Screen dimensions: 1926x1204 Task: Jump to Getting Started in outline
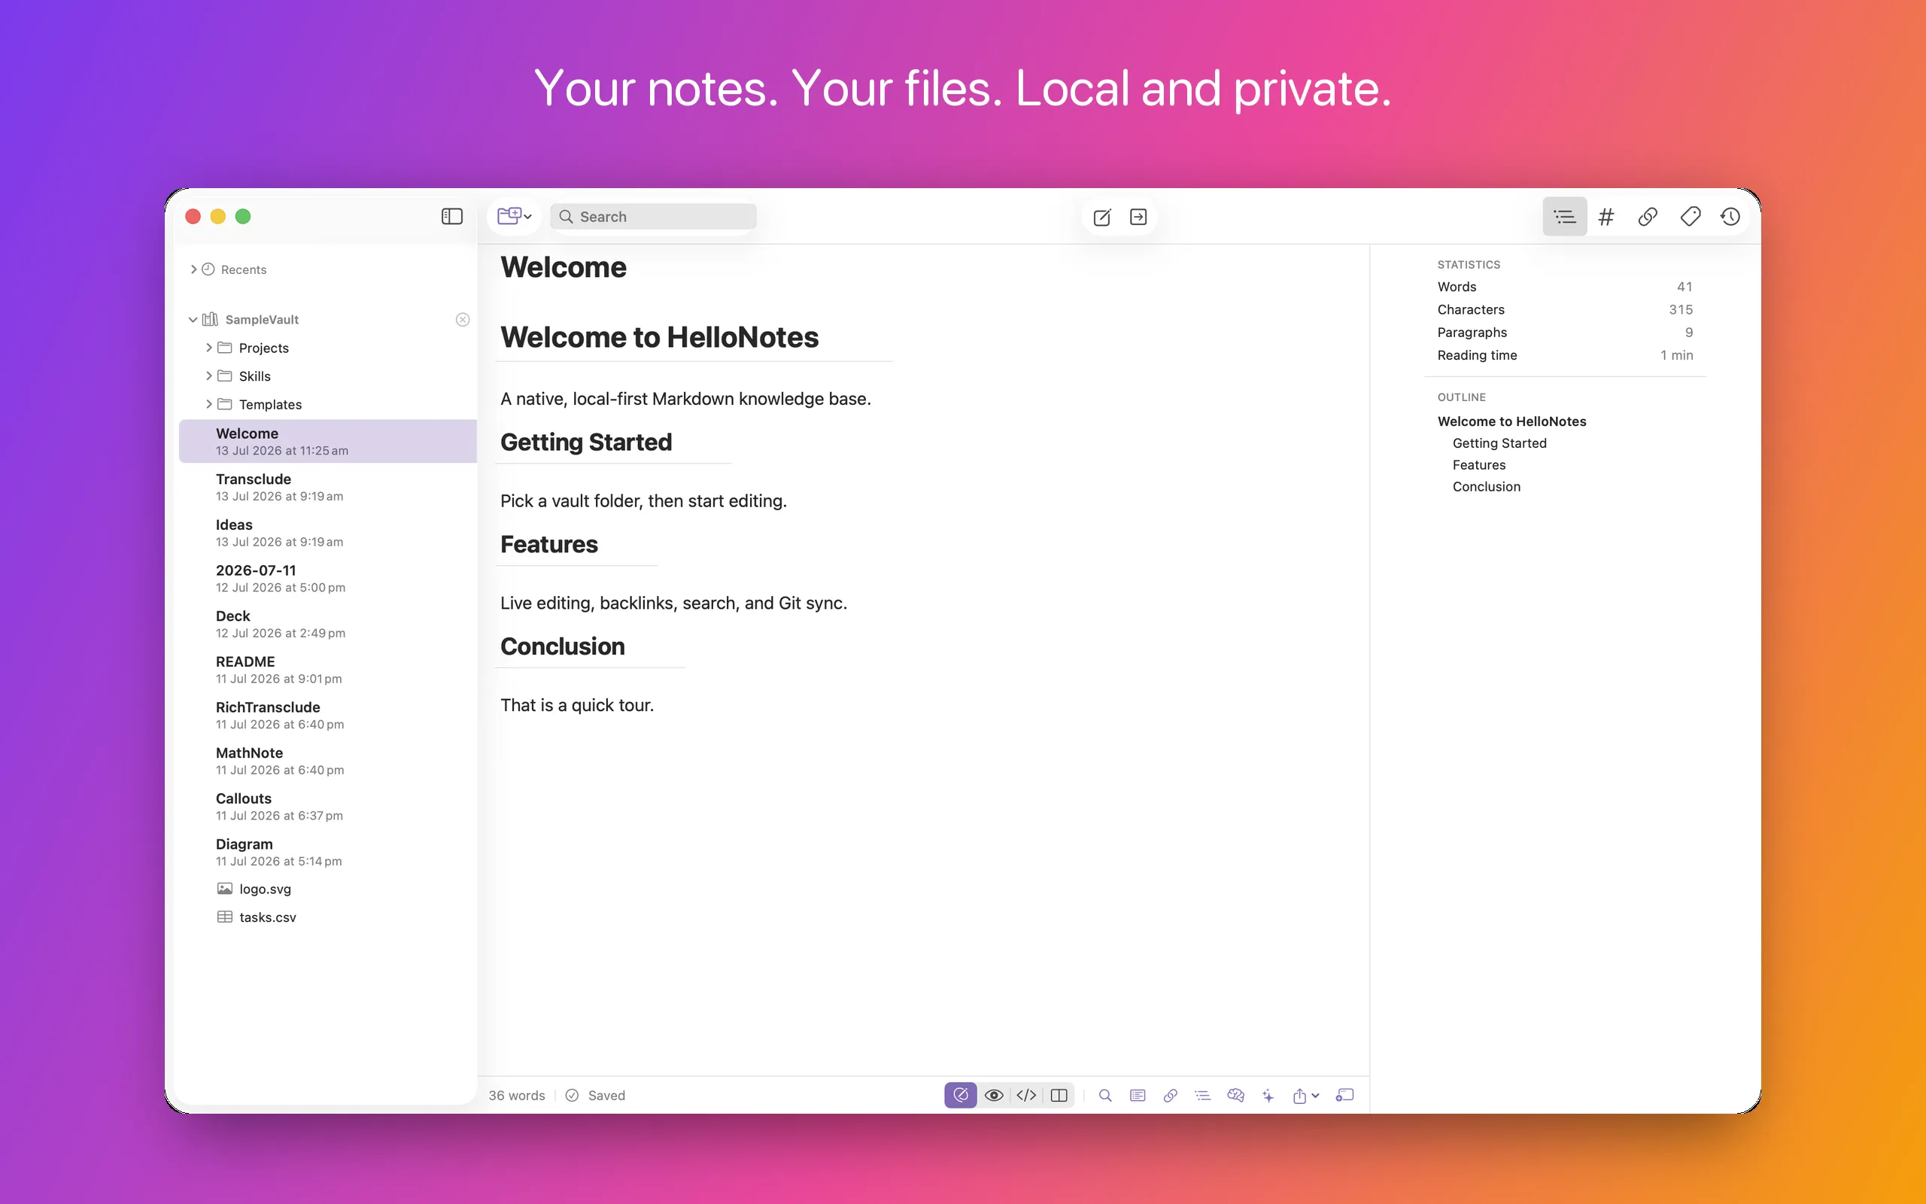point(1499,442)
